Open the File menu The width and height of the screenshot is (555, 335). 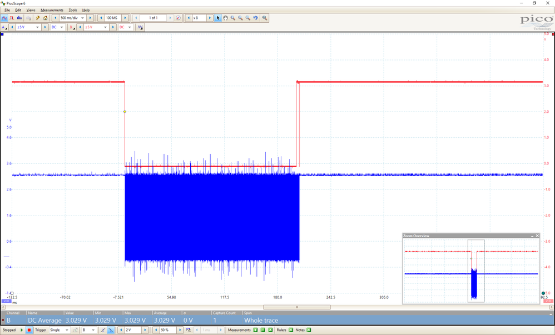pos(7,10)
